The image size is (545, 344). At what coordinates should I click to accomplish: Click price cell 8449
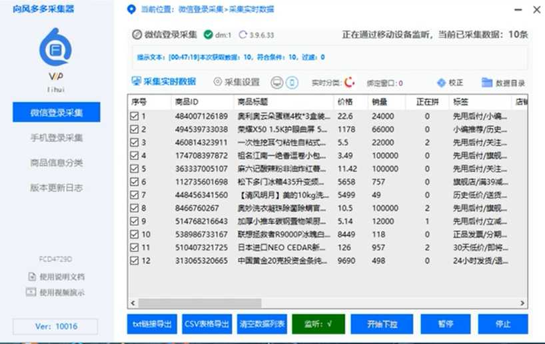pyautogui.click(x=346, y=235)
